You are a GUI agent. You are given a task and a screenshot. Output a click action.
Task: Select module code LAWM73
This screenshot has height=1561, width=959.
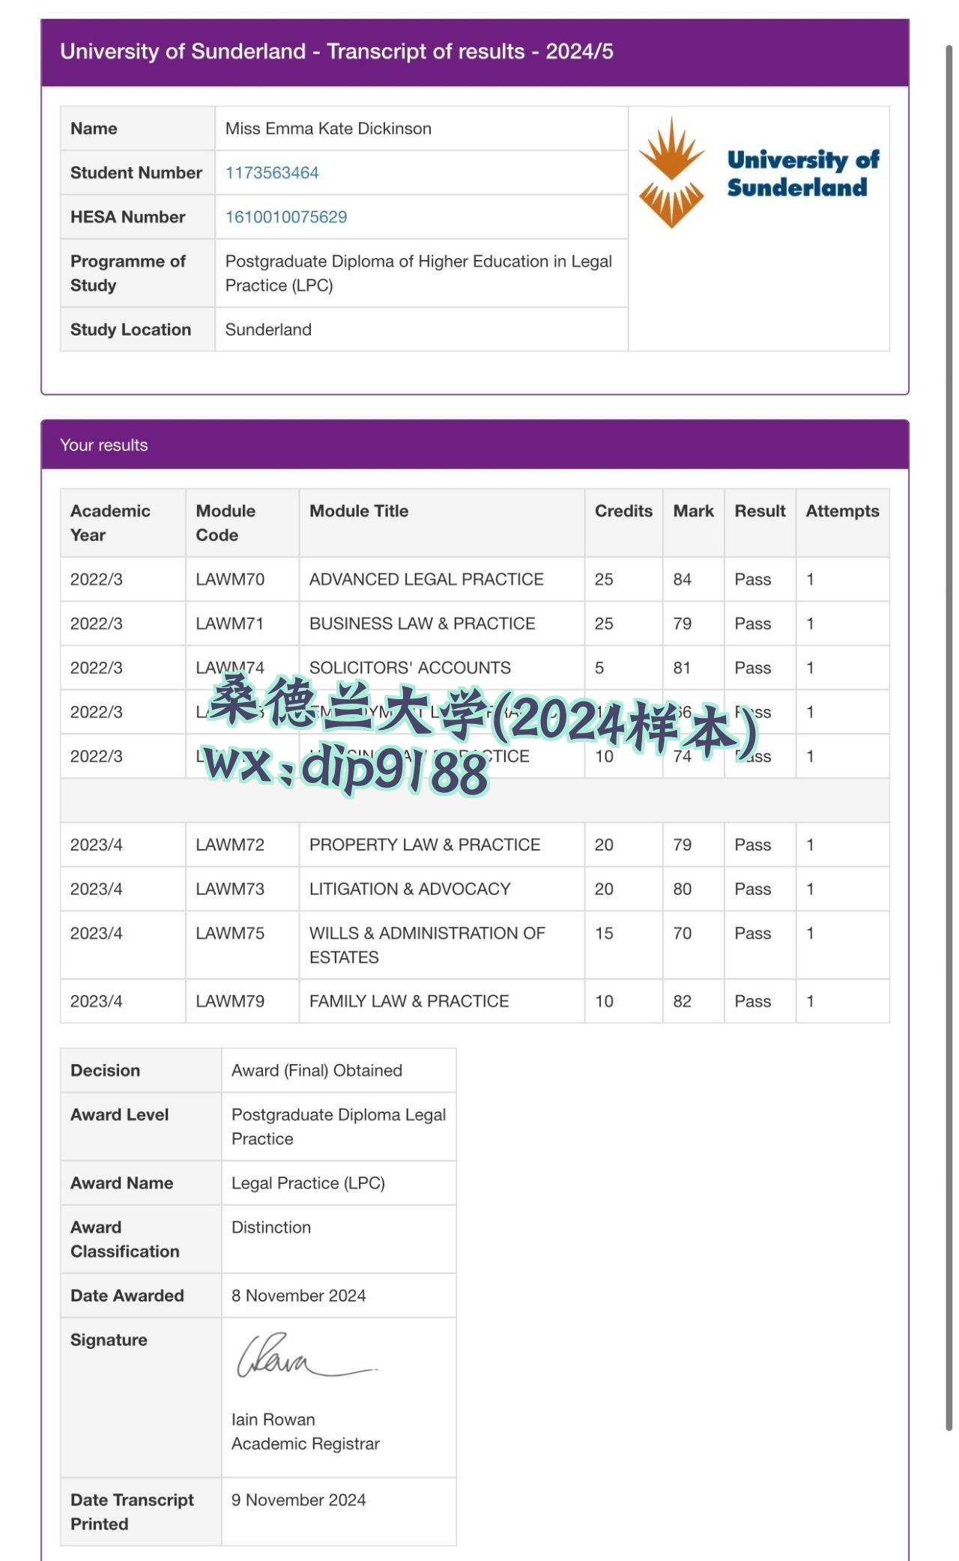coord(230,889)
